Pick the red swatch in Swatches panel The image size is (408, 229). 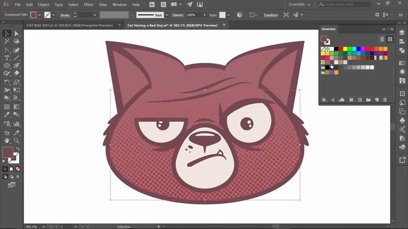tap(340, 48)
